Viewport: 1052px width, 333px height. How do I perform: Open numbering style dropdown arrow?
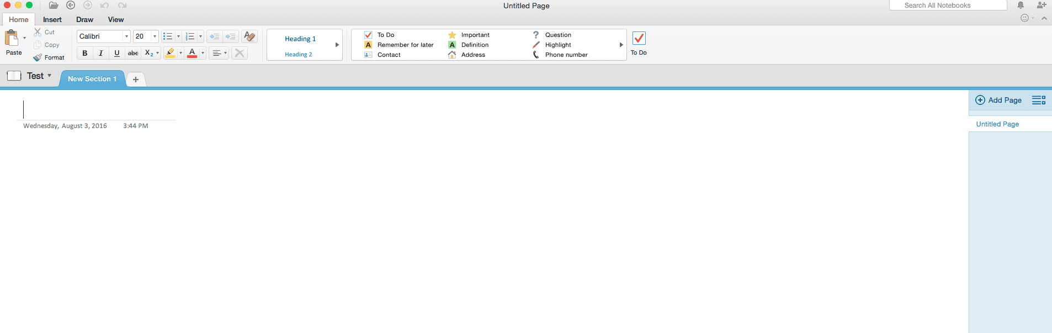200,36
